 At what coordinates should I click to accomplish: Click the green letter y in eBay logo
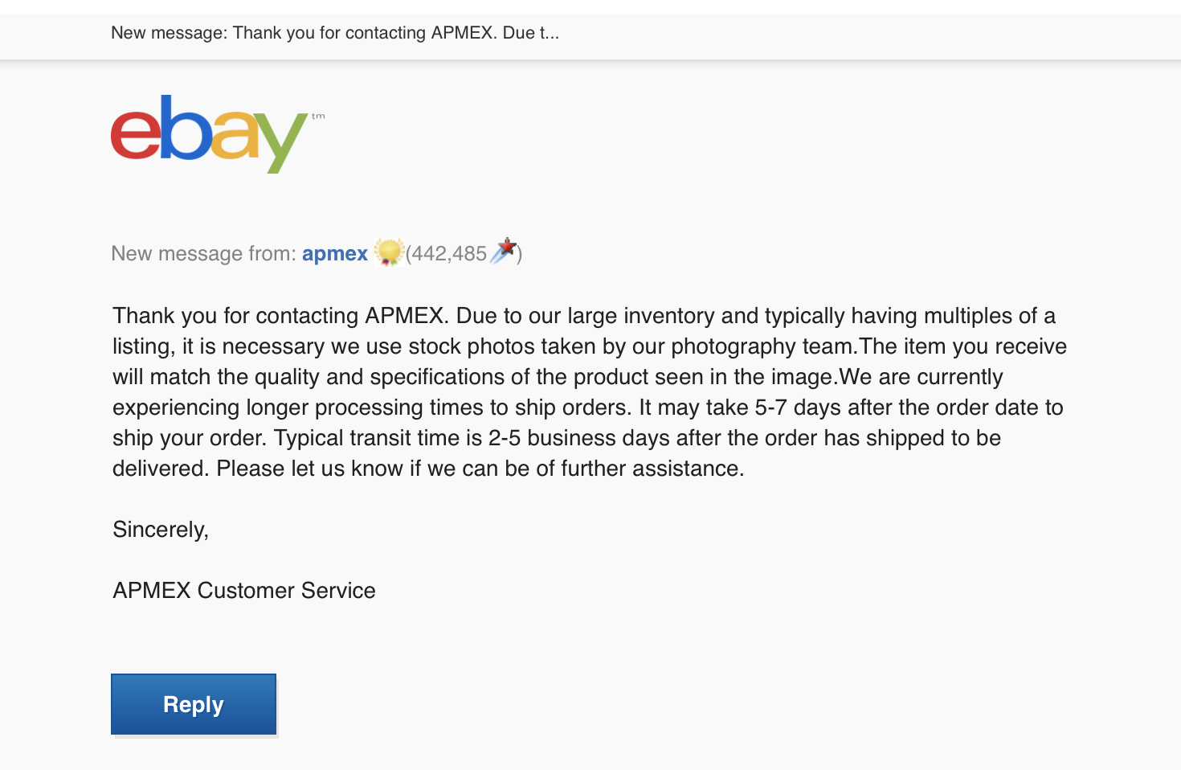283,143
